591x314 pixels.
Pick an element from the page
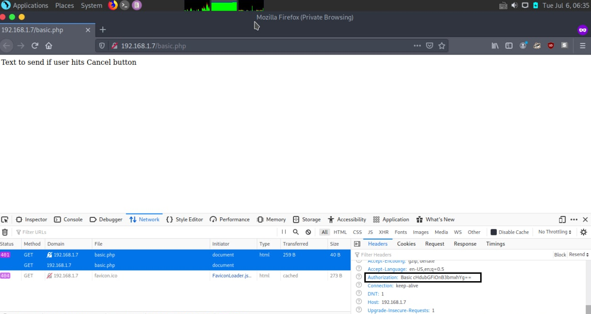click(5, 220)
